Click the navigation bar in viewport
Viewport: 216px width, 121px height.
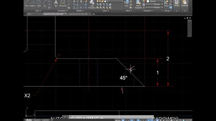[190, 28]
